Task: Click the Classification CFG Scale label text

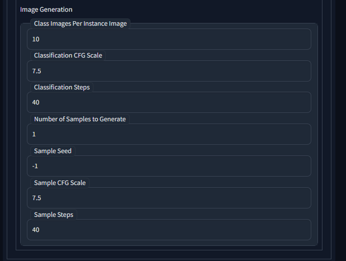Action: [x=68, y=55]
